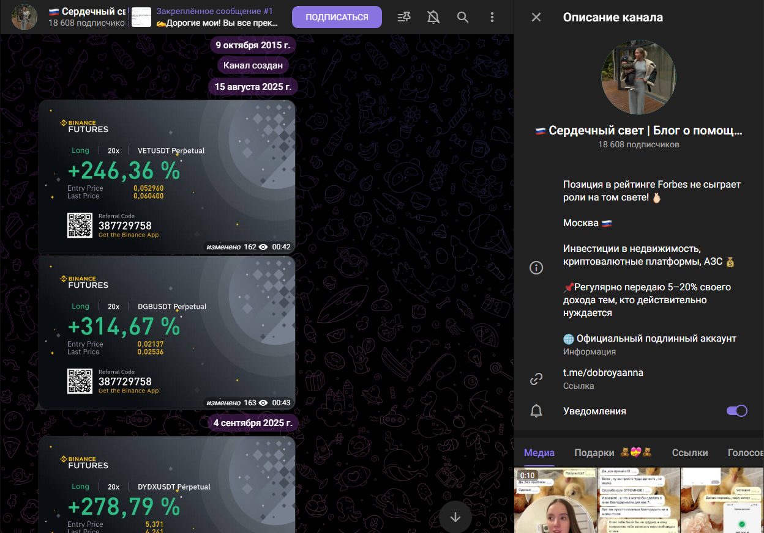Screen dimensions: 764x533
Task: Switch to the Подарки tab
Action: tap(613, 452)
